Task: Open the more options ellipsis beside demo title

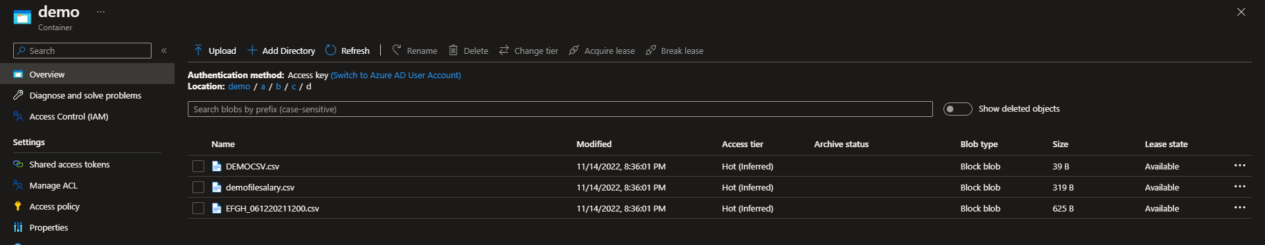Action: coord(101,12)
